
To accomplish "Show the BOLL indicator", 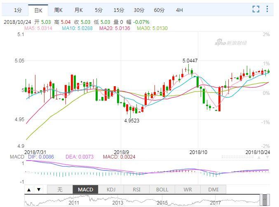I will pos(162,189).
